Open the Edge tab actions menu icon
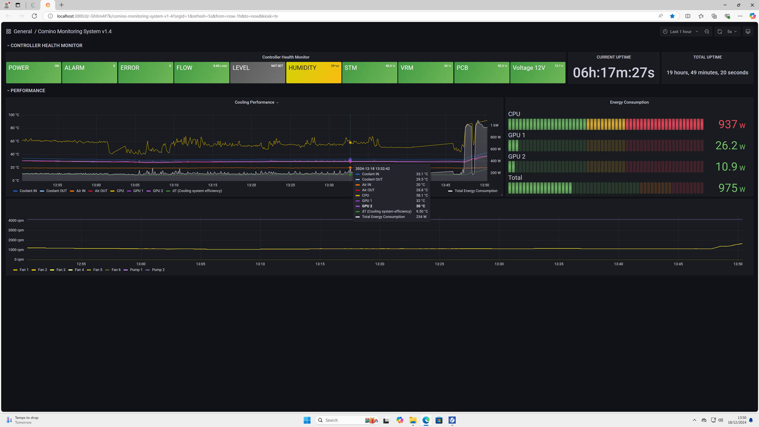Screen dimensions: 759x427 click(18, 5)
